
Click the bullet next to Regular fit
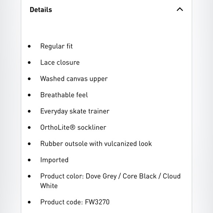point(29,46)
